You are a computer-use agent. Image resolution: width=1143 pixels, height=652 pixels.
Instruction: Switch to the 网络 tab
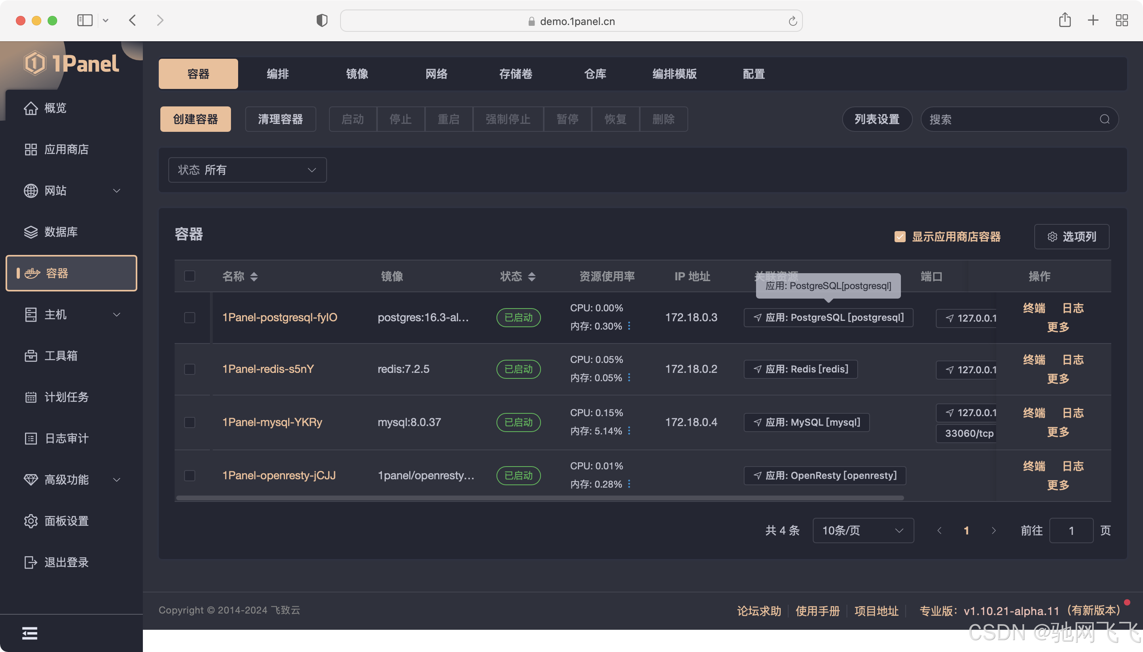pos(436,74)
